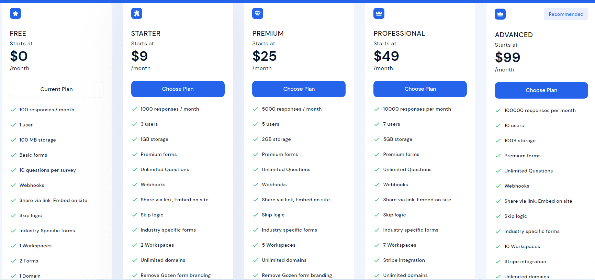Toggle the Premium forms check in Professional
Image resolution: width=595 pixels, height=280 pixels.
[x=377, y=154]
